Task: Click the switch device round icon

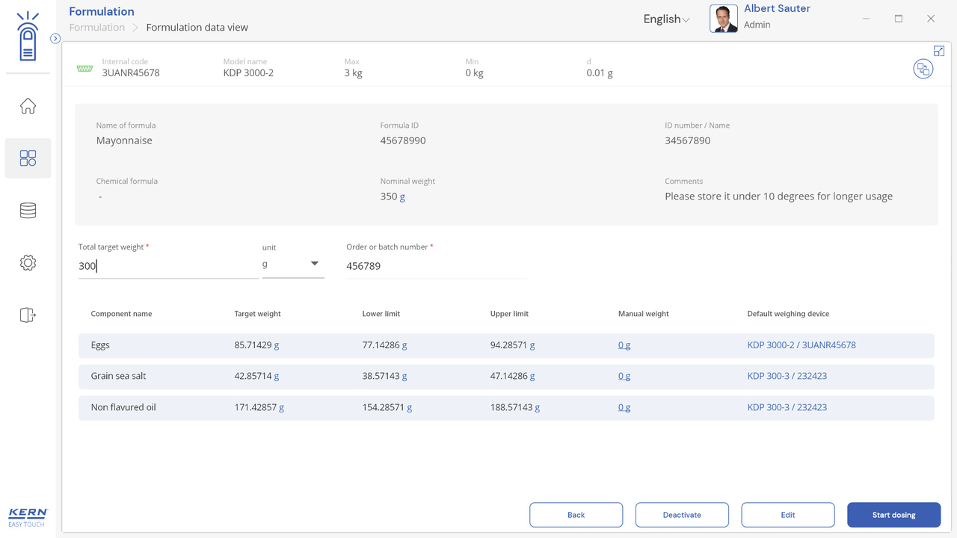Action: (x=923, y=69)
